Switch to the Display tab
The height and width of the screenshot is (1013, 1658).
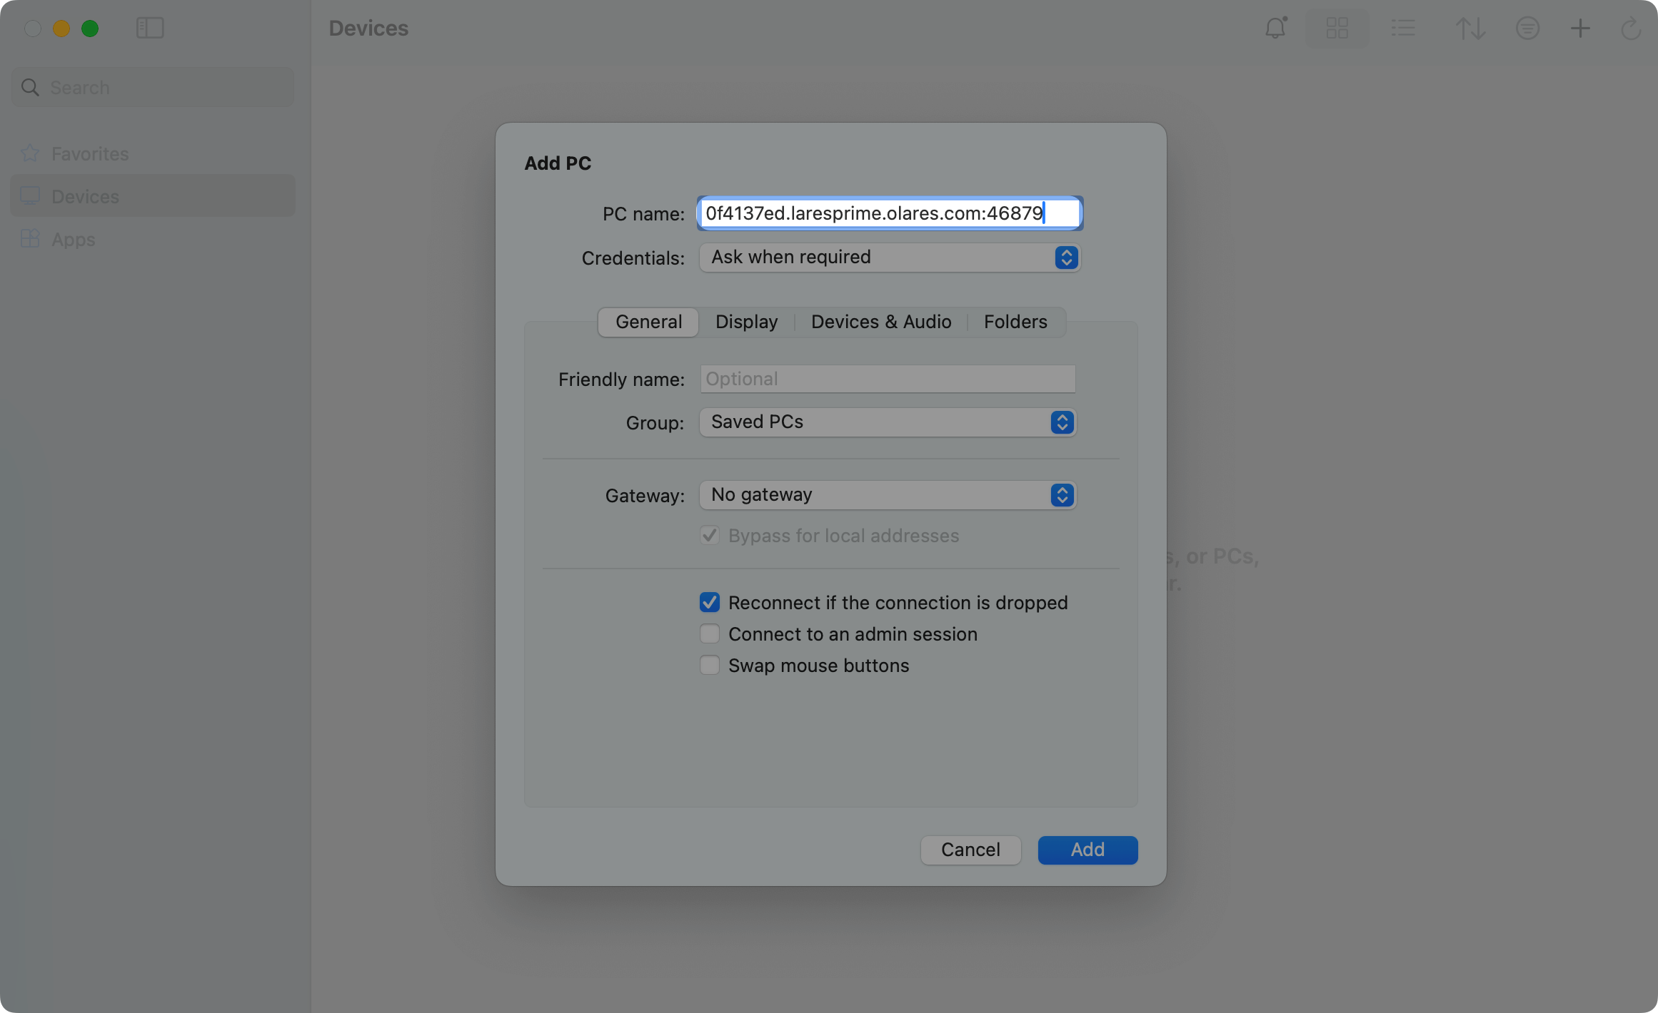point(746,322)
